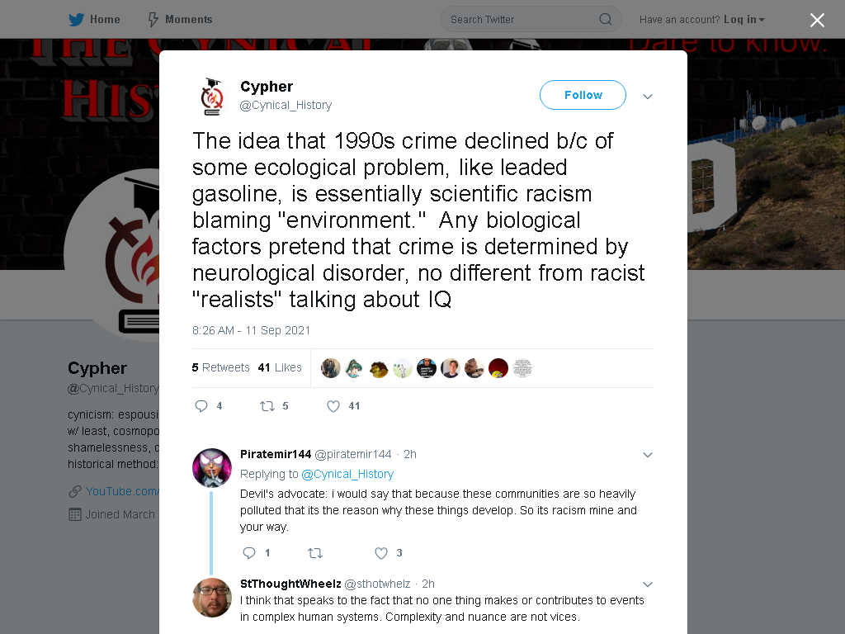Image resolution: width=845 pixels, height=634 pixels.
Task: Expand options chevron beside Follow button
Action: click(648, 97)
